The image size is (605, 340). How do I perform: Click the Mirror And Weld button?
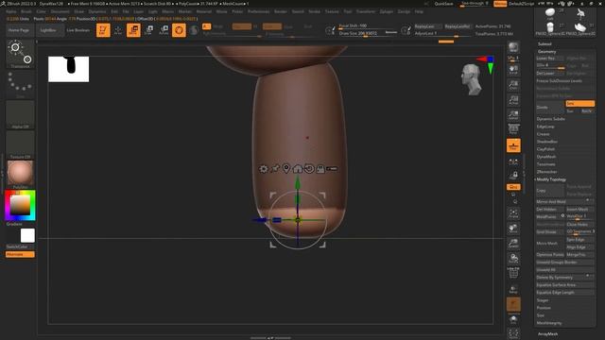pyautogui.click(x=565, y=201)
